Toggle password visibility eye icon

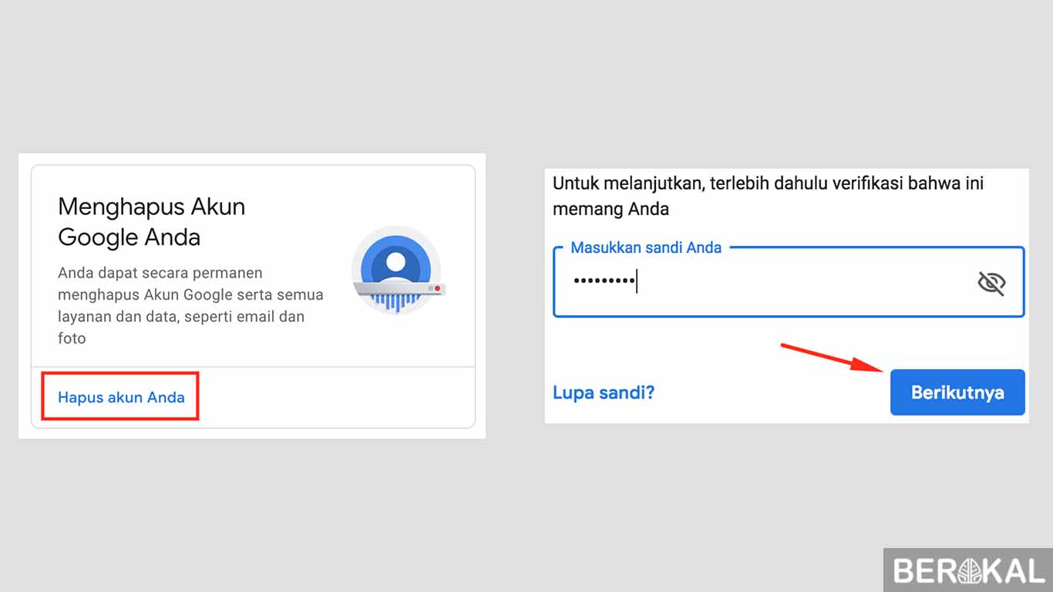pyautogui.click(x=991, y=284)
